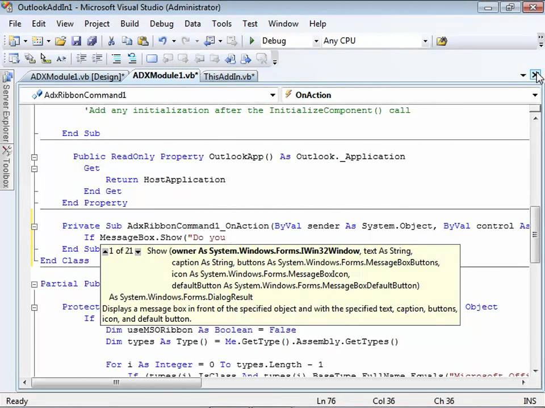
Task: Open the Any CPU platform dropdown
Action: click(x=425, y=41)
